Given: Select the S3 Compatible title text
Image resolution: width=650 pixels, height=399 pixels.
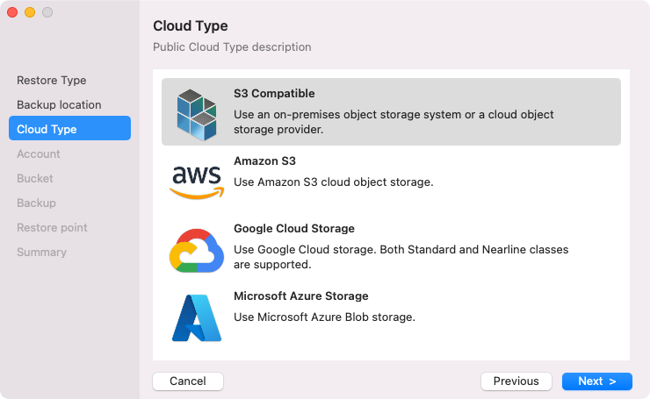Looking at the screenshot, I should 274,94.
